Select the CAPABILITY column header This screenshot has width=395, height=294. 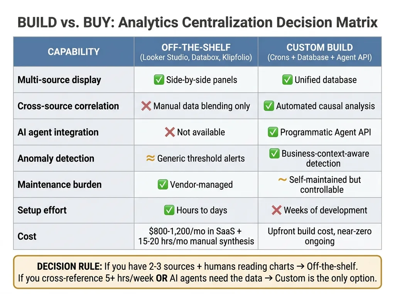(x=74, y=52)
